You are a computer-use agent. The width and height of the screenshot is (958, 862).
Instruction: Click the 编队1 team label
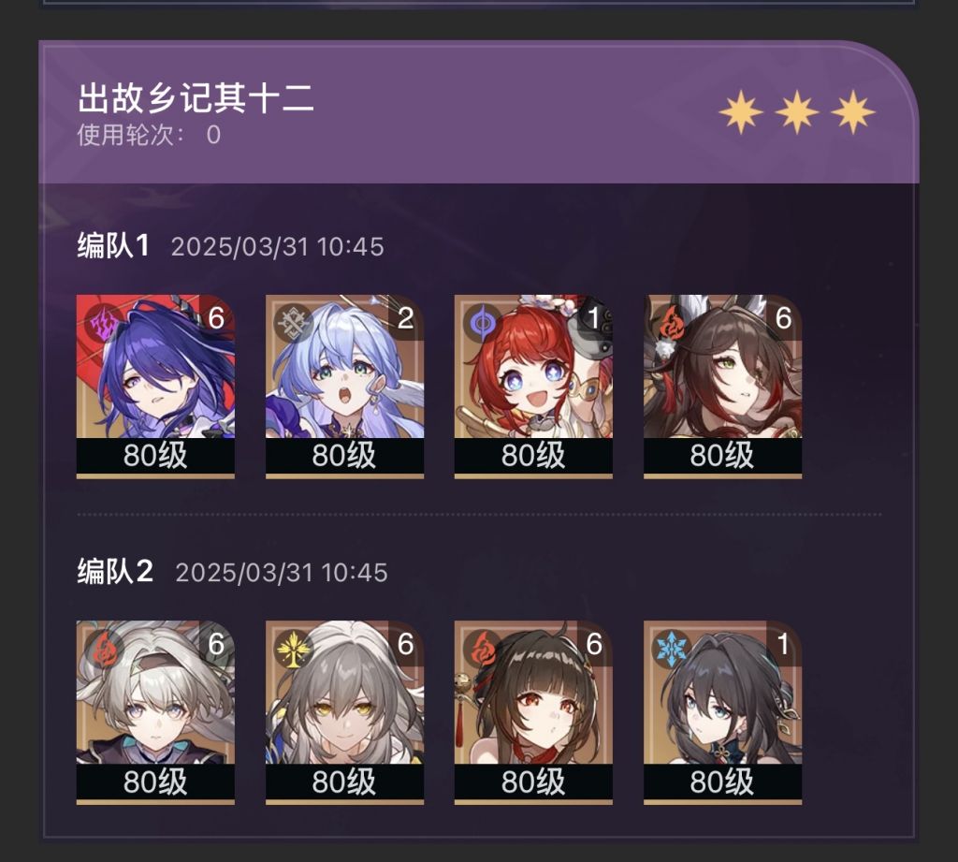pyautogui.click(x=113, y=246)
